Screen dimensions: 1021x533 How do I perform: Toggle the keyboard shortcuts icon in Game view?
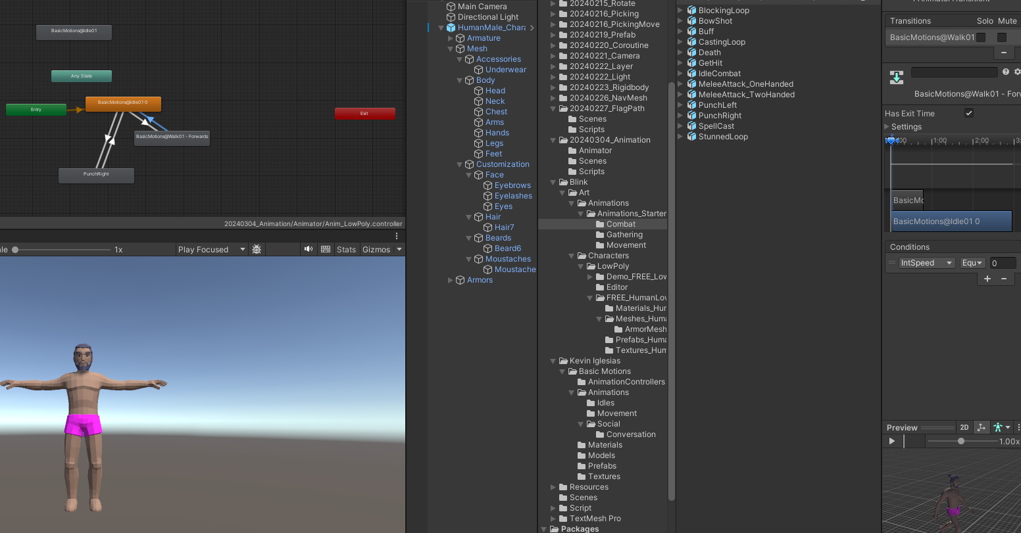click(x=326, y=249)
